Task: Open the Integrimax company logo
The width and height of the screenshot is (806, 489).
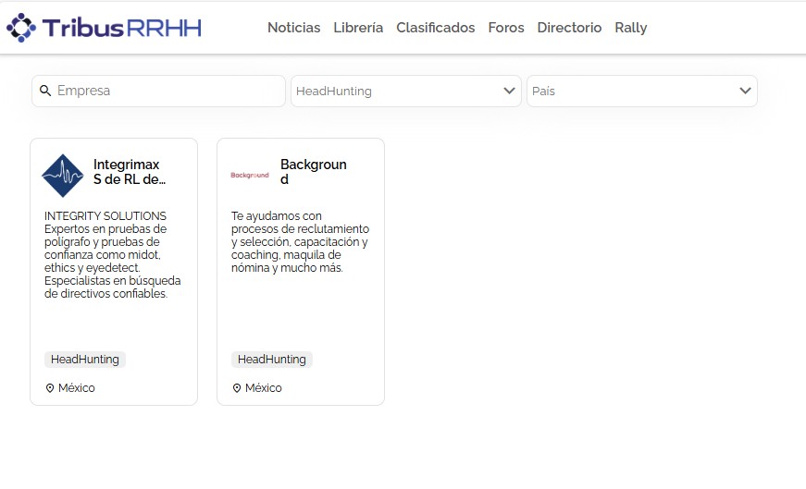Action: click(x=63, y=176)
